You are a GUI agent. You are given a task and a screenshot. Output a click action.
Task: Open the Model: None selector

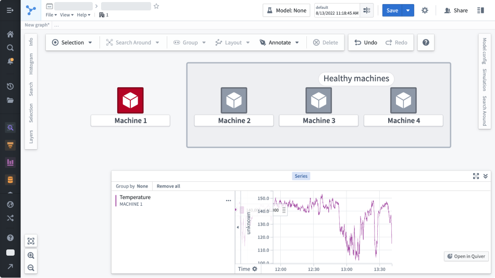[287, 10]
